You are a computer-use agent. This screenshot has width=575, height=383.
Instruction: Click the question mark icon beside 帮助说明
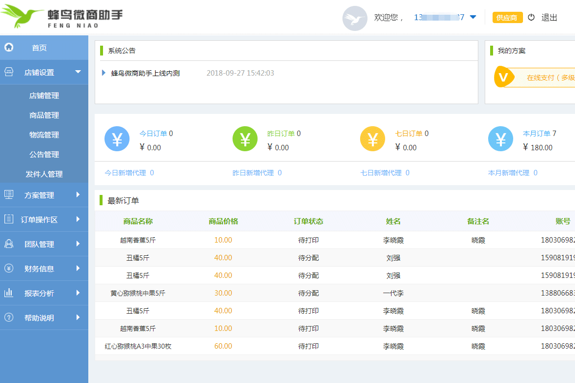coord(9,317)
